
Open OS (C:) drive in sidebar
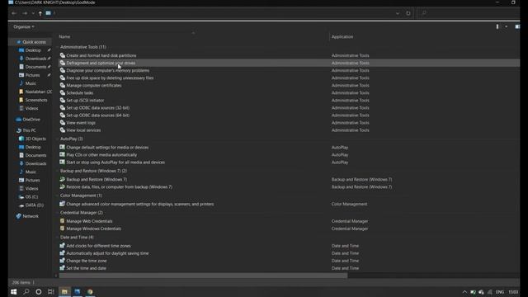[x=31, y=196]
